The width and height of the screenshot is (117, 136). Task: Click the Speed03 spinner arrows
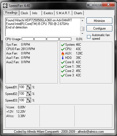[29, 100]
